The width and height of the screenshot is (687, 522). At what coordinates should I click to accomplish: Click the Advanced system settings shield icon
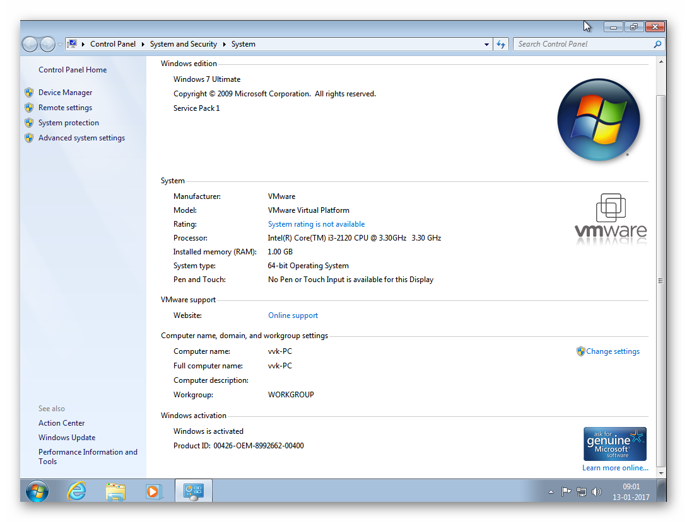29,138
